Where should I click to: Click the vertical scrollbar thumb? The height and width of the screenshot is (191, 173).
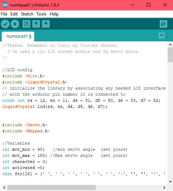(170, 55)
